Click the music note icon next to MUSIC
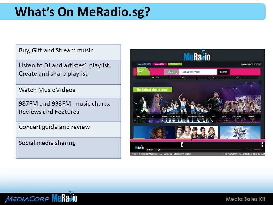The width and height of the screenshot is (273, 205). [x=181, y=77]
